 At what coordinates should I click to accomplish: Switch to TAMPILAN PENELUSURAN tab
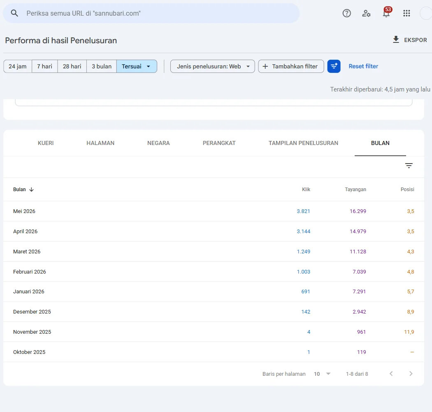(303, 143)
